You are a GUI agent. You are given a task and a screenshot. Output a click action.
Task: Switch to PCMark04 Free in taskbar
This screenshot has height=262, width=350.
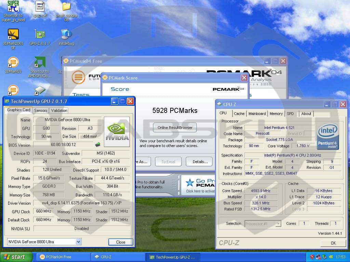click(63, 257)
